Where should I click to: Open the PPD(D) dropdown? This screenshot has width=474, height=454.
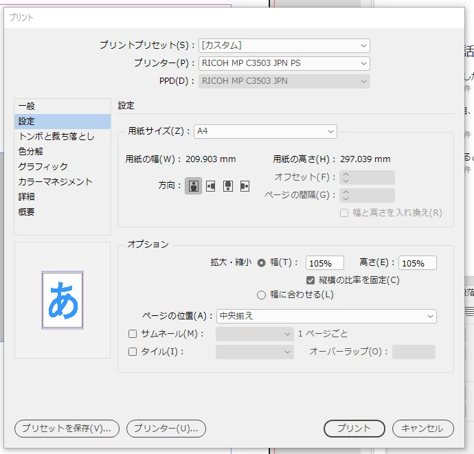tap(284, 81)
